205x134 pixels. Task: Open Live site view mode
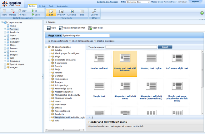tap(72, 12)
